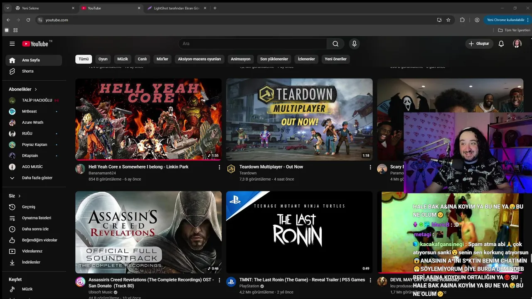Image resolution: width=532 pixels, height=299 pixels.
Task: Open Bananaman624 channel link
Action: pos(102,173)
